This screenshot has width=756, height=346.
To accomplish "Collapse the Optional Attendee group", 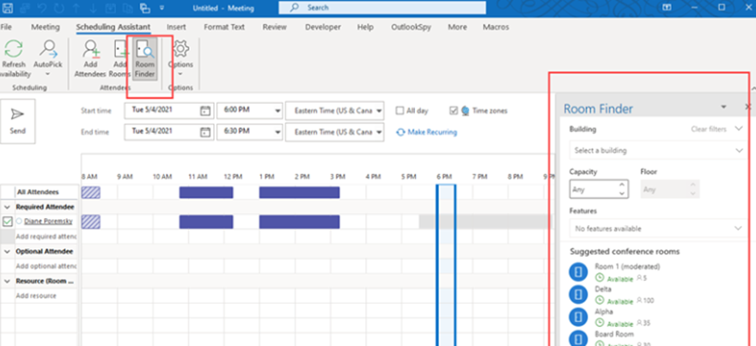I will point(8,251).
